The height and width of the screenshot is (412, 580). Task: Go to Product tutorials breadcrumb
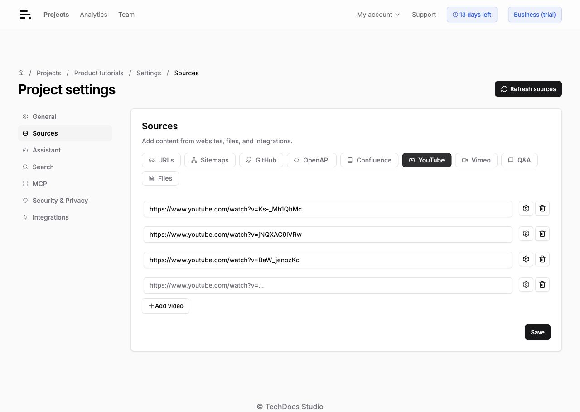pos(99,73)
